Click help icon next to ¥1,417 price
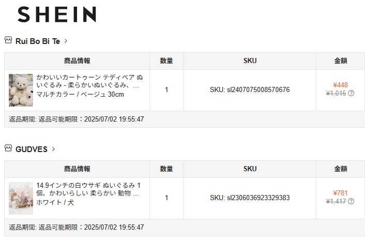 351,201
